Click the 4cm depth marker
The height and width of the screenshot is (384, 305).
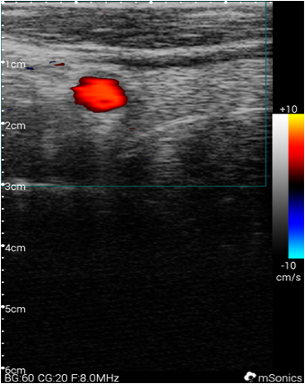(x=16, y=248)
